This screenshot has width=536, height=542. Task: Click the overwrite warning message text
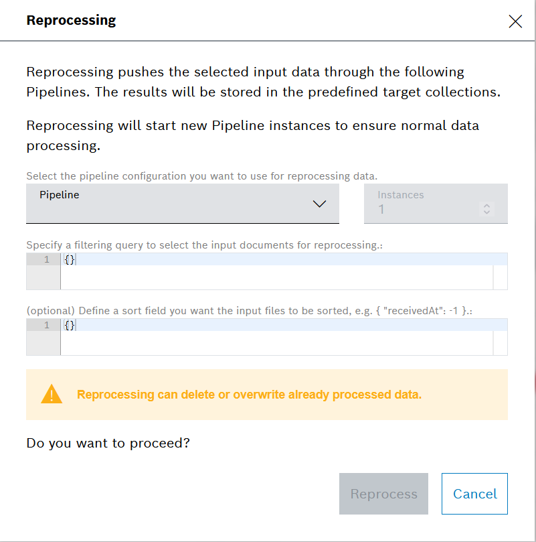[249, 395]
